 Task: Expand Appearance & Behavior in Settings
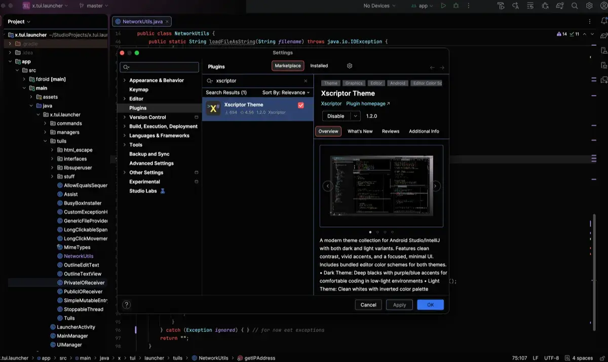(x=125, y=81)
